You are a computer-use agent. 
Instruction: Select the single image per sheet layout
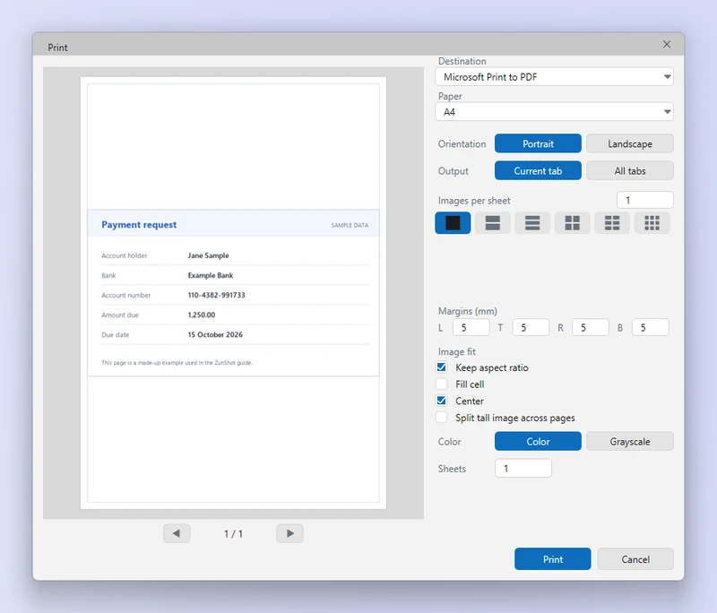tap(453, 223)
